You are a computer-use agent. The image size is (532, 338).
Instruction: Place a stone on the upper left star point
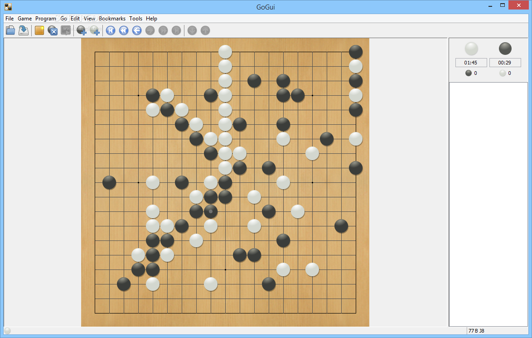point(138,95)
